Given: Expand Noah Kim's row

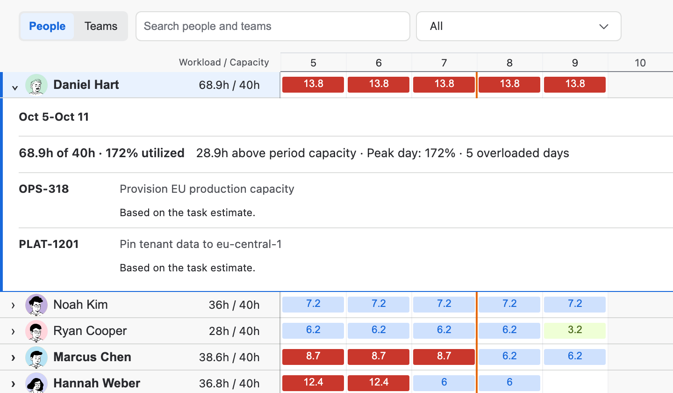Looking at the screenshot, I should pos(13,306).
